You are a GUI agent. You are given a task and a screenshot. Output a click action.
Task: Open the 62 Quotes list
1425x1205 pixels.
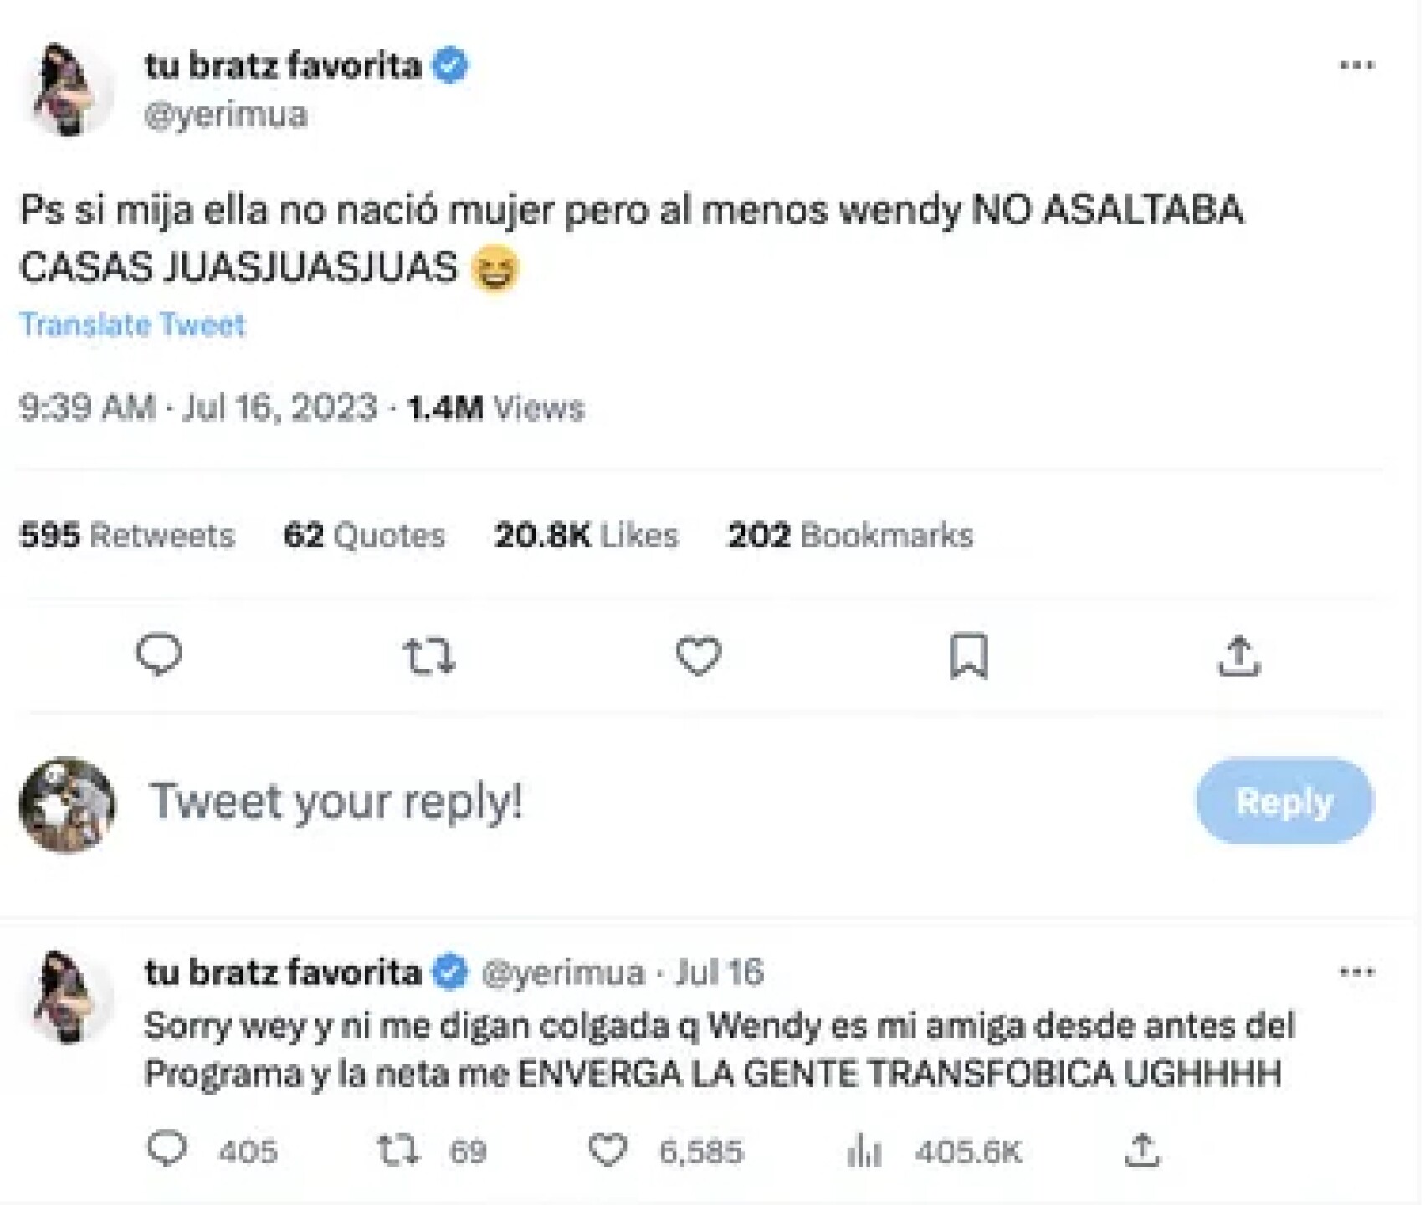tap(364, 535)
